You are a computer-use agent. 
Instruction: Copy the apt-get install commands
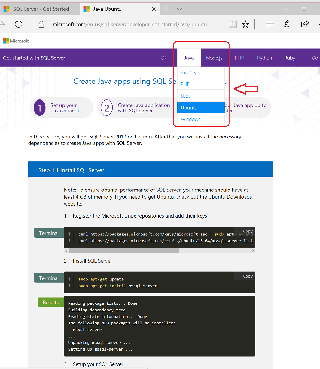[x=248, y=276]
